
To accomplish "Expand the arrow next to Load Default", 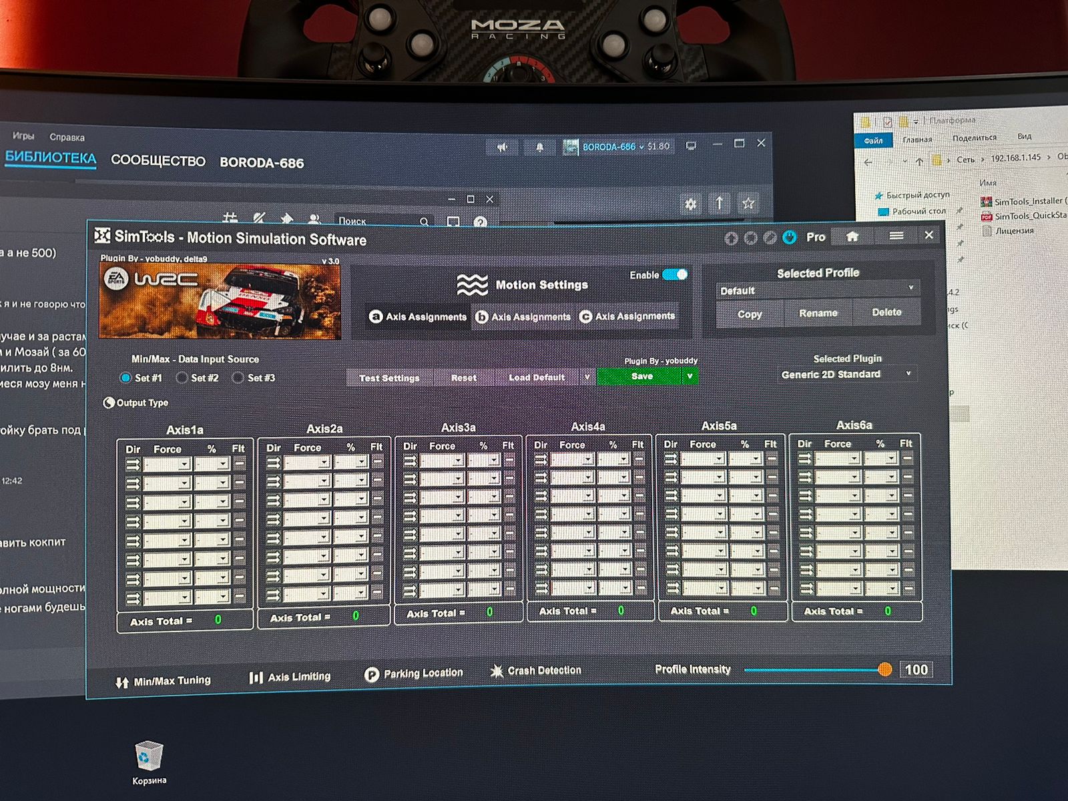I will click(x=587, y=377).
